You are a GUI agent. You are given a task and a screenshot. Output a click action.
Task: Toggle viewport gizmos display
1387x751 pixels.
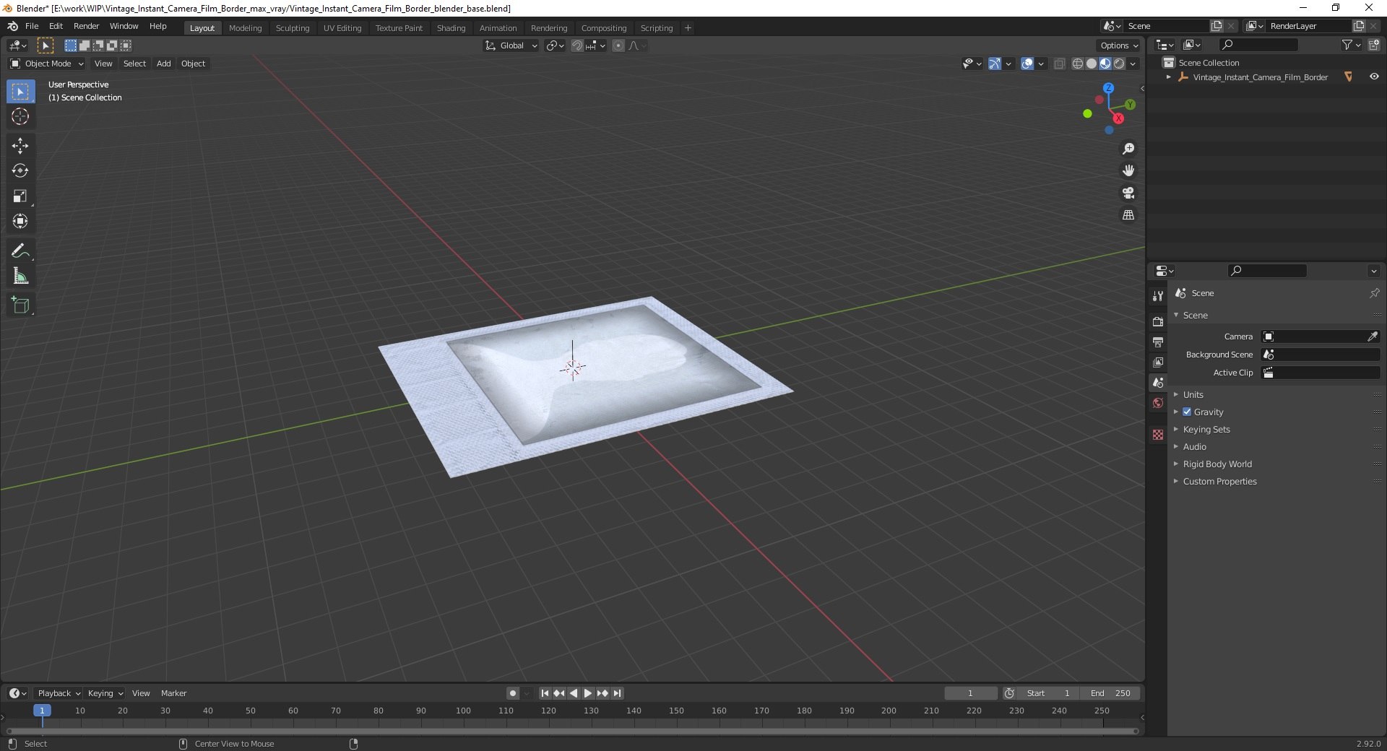[x=995, y=64]
